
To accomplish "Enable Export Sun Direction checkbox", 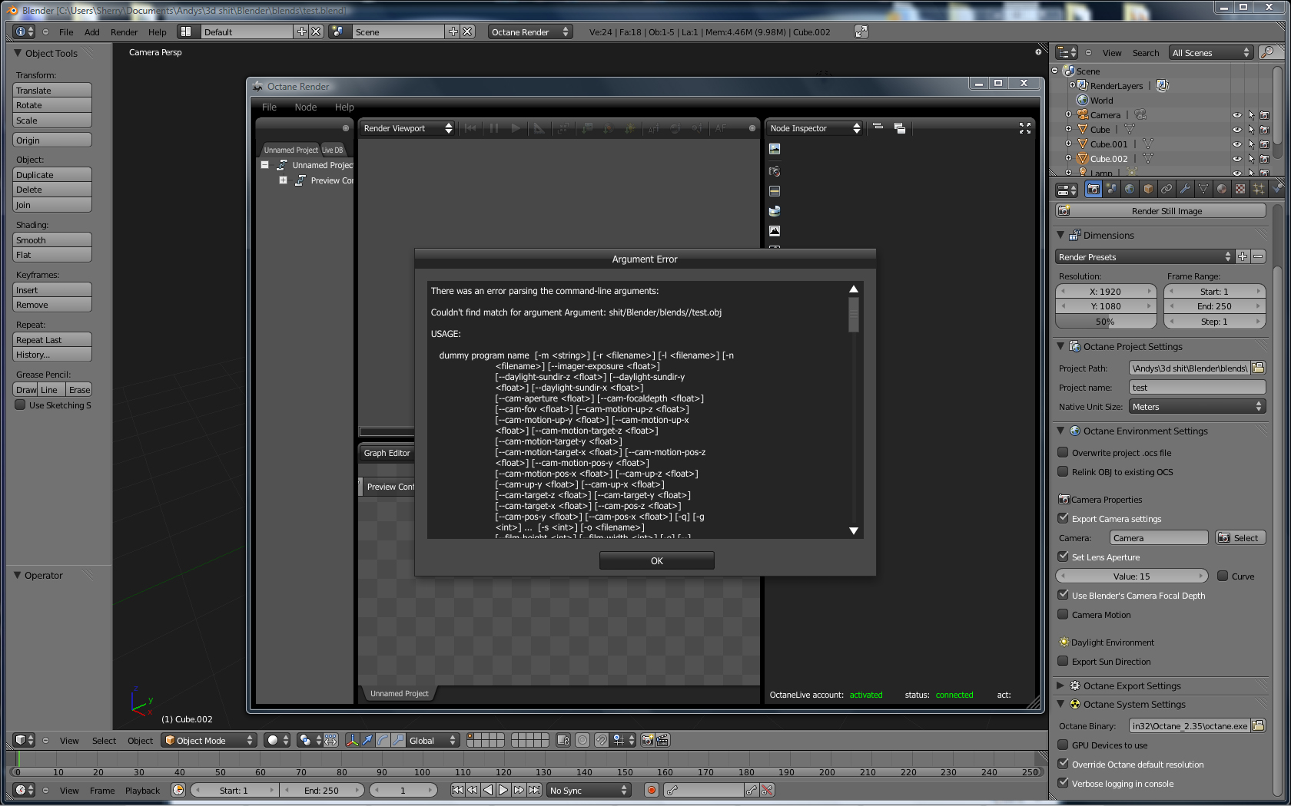I will click(x=1064, y=661).
